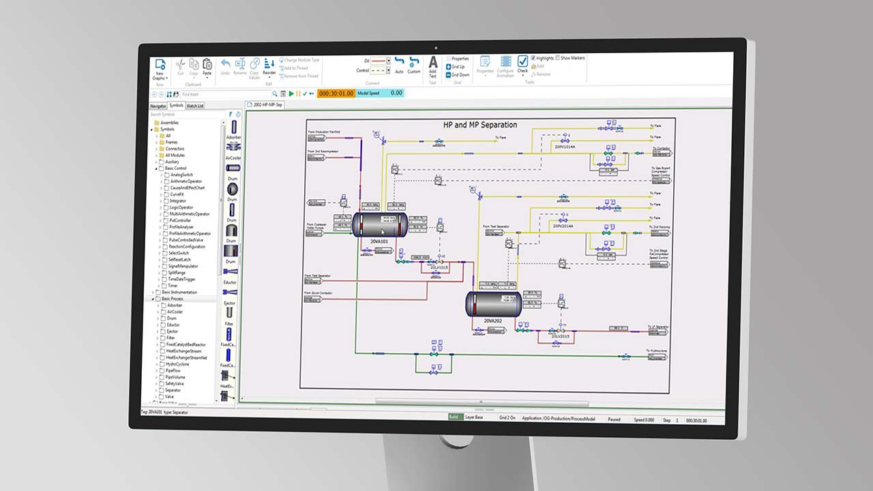Disable the Highlights checkbox
Screen dimensions: 873x491
pos(532,59)
